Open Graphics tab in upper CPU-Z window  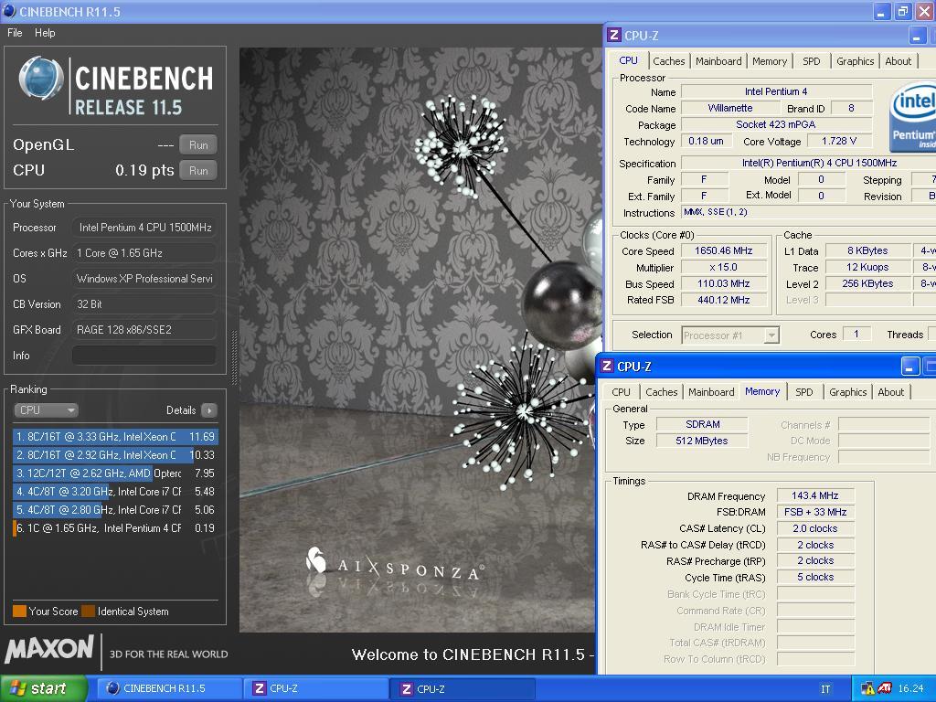[x=855, y=61]
